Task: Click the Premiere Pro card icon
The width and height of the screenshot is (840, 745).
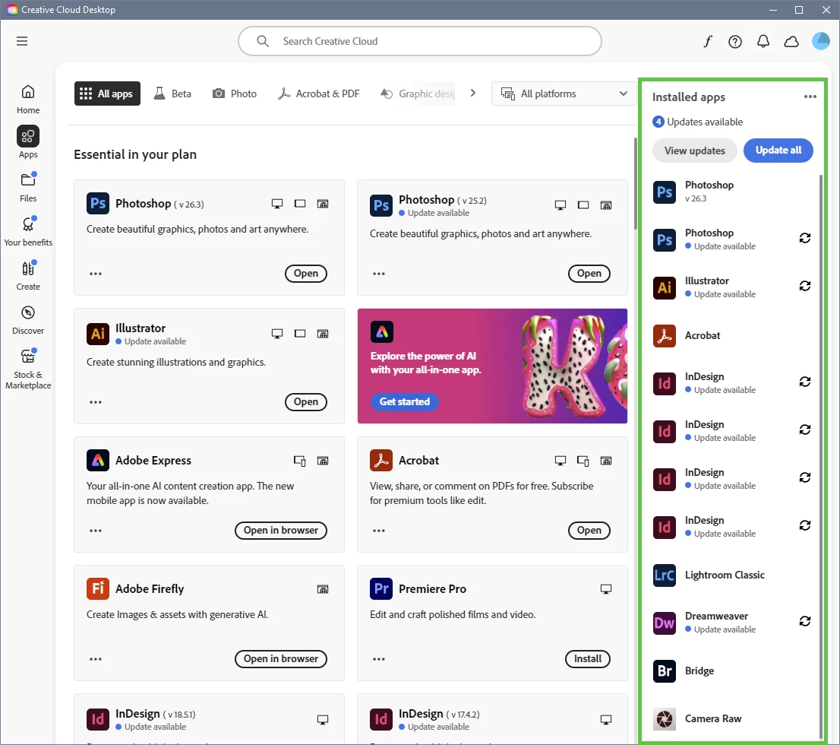Action: (x=381, y=589)
